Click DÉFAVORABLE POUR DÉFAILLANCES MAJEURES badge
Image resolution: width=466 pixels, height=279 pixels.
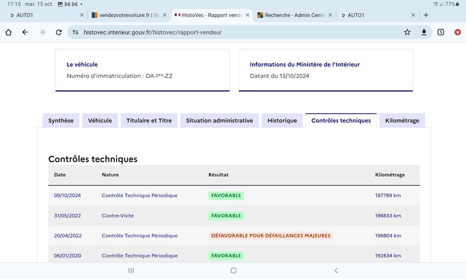tap(271, 236)
